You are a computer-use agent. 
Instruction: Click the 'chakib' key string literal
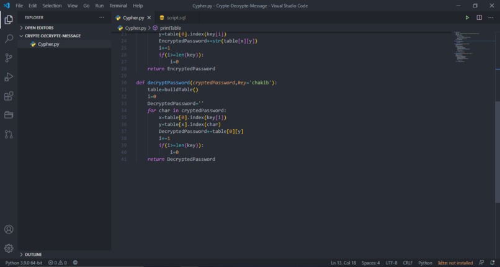(x=260, y=83)
